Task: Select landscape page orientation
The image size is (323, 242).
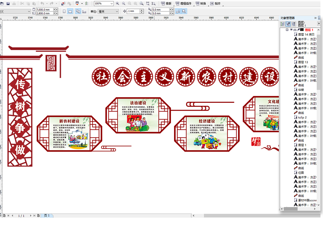Action: (x=70, y=11)
